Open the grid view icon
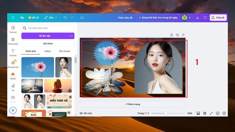This screenshot has width=235, height=132. click(205, 113)
